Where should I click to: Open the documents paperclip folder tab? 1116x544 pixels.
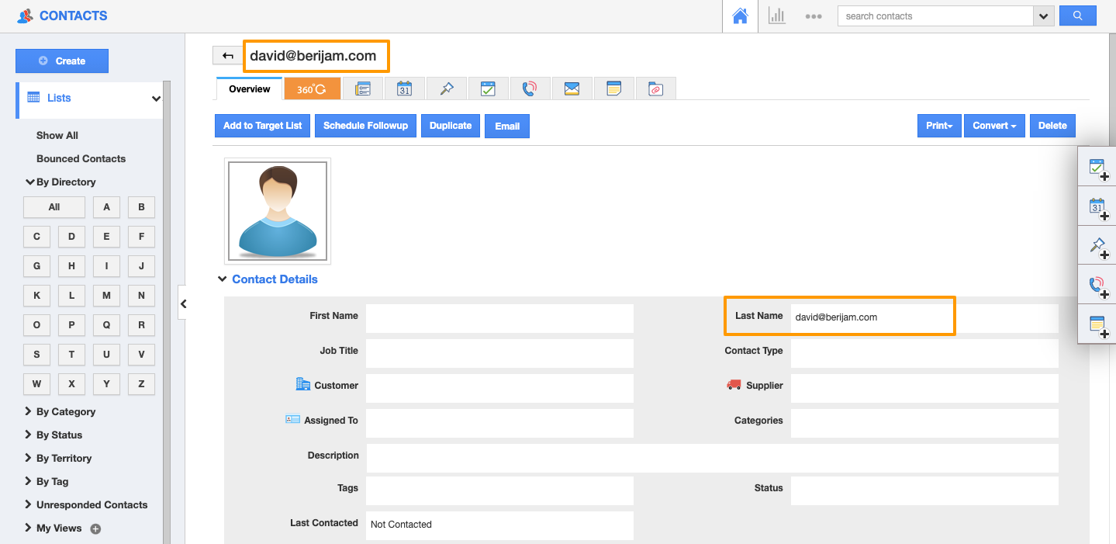pyautogui.click(x=655, y=89)
